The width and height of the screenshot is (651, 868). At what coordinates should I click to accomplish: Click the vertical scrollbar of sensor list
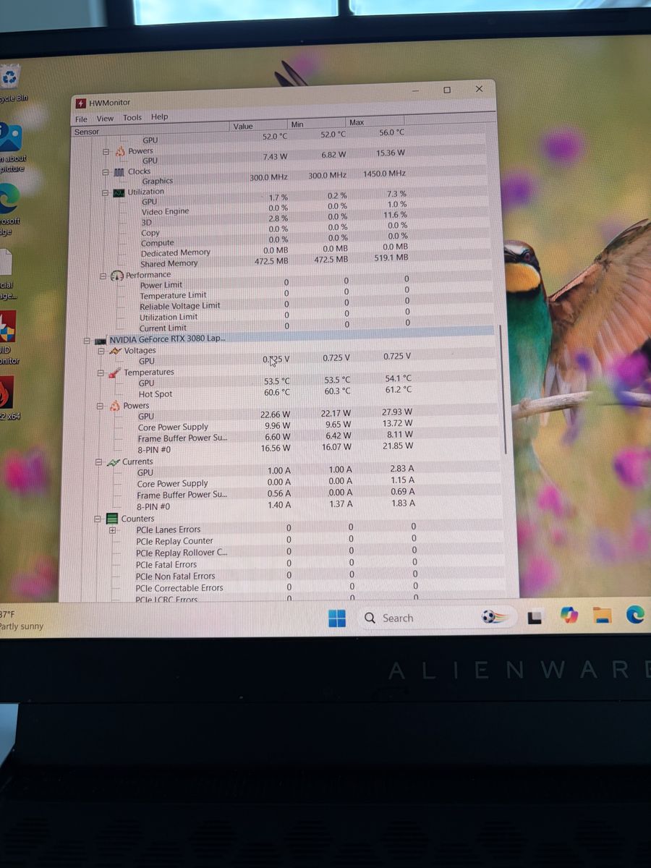[x=503, y=391]
